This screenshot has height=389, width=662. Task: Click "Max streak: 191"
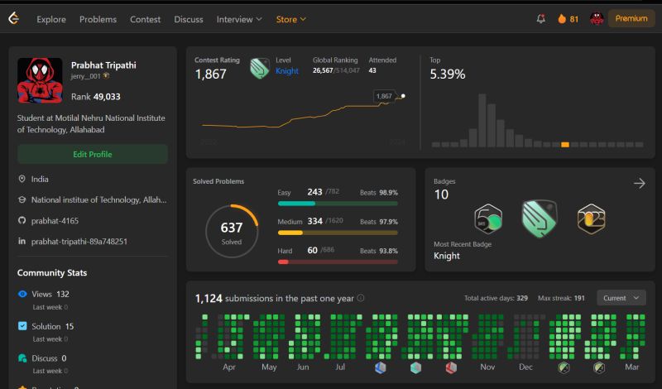(x=561, y=298)
